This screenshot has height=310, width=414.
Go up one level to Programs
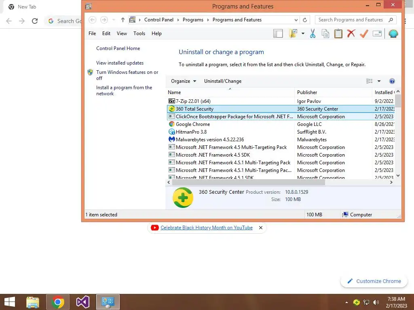point(123,20)
